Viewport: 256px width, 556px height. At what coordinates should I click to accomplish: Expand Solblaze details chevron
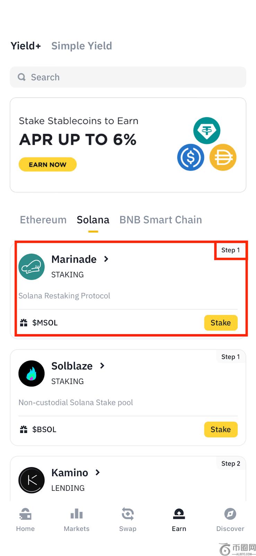(x=102, y=366)
